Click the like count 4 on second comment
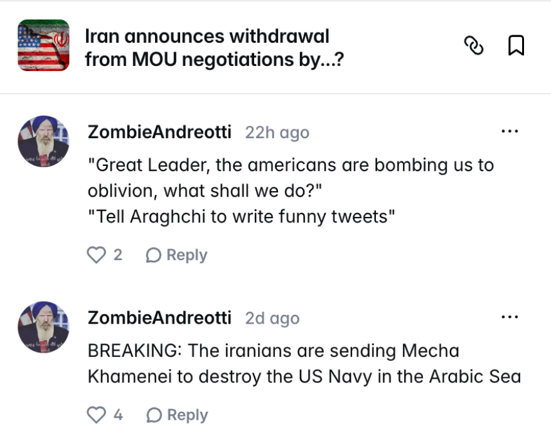This screenshot has height=440, width=551. [118, 415]
